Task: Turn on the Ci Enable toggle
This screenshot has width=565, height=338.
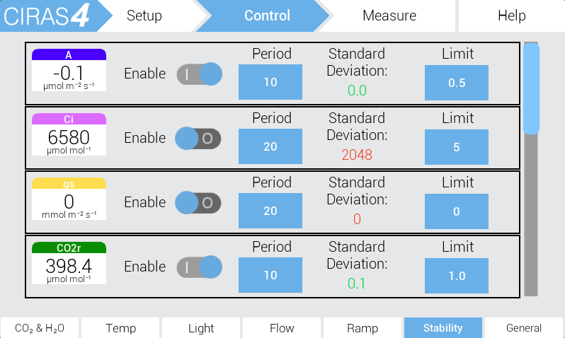Action: pyautogui.click(x=198, y=139)
